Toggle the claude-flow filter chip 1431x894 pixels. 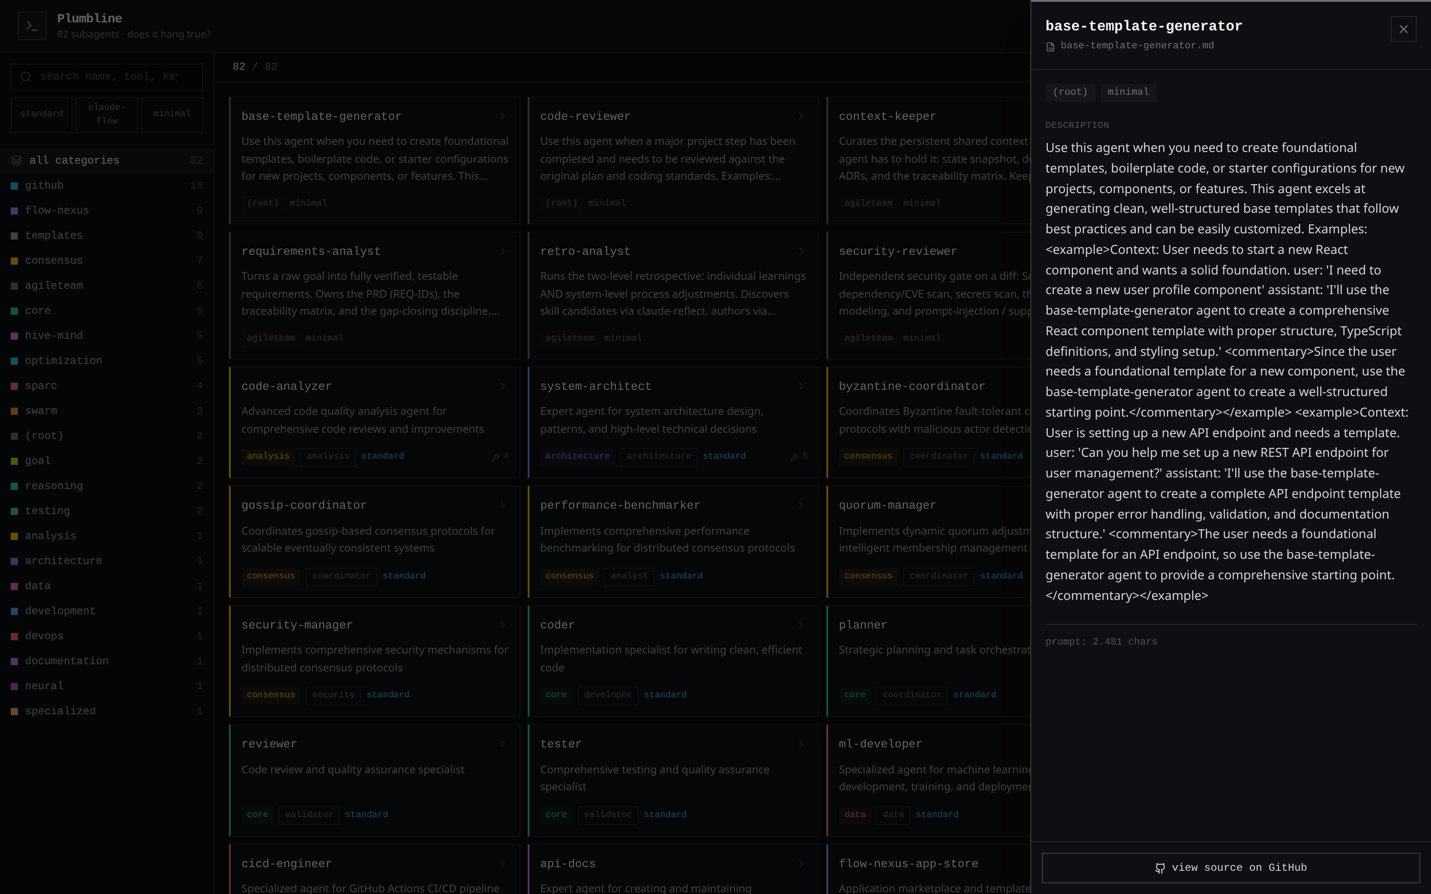pos(107,115)
